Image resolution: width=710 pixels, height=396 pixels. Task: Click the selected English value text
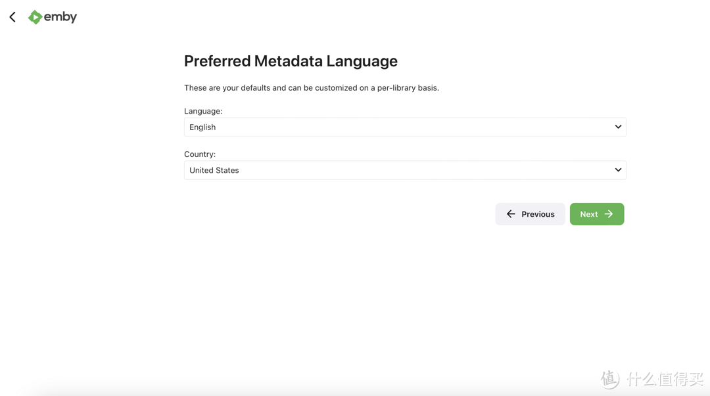coord(202,127)
